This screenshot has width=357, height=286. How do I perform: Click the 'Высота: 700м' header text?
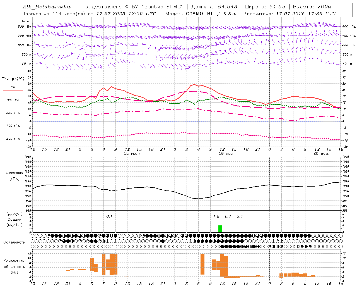pyautogui.click(x=312, y=7)
